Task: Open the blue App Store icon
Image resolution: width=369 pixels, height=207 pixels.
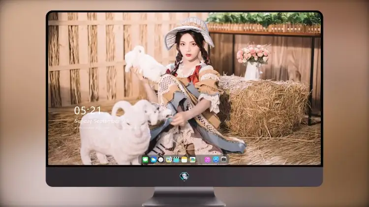Action: click(x=216, y=159)
